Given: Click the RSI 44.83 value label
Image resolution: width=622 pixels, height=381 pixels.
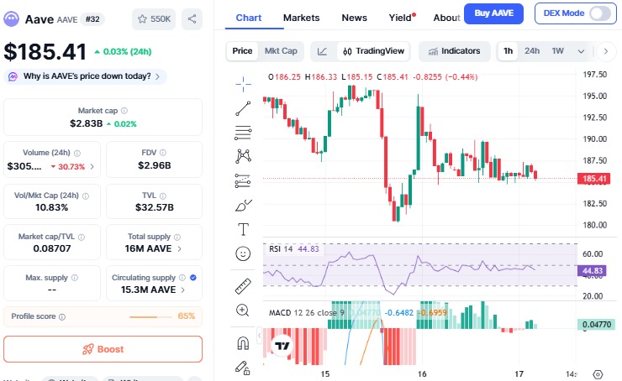Looking at the screenshot, I should pos(593,271).
